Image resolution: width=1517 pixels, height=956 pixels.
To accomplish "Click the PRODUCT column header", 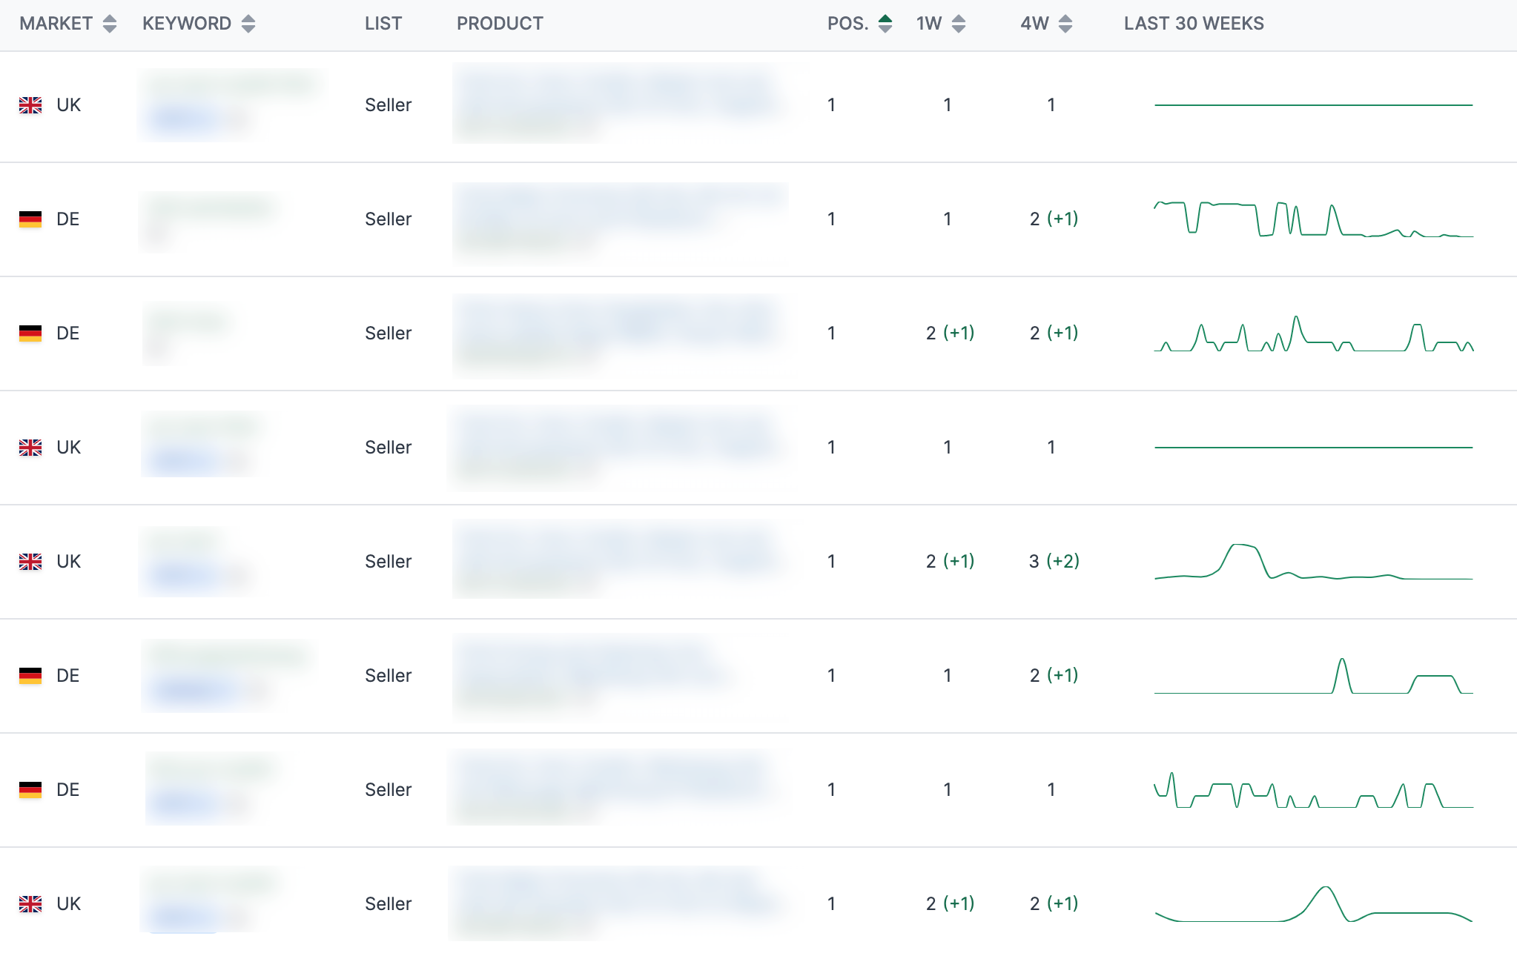I will point(500,23).
